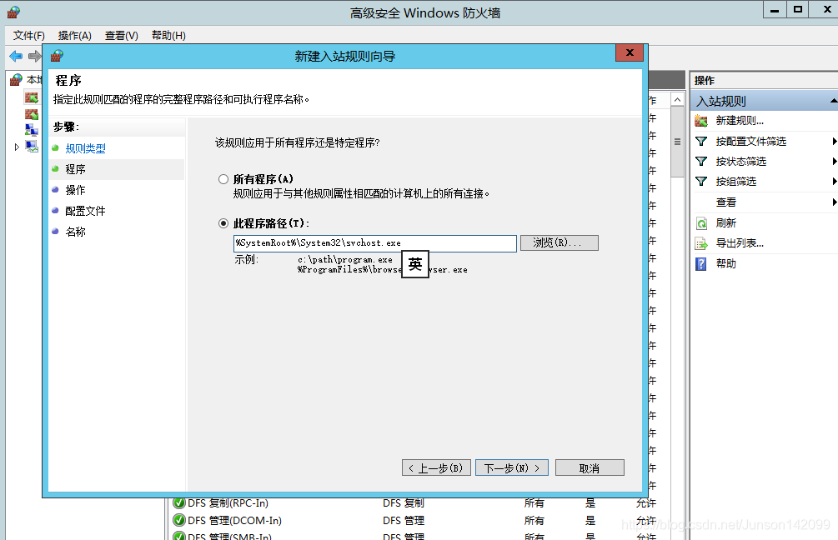Click the main window title bar firewall icon
Viewport: 838px width, 540px height.
[x=14, y=12]
